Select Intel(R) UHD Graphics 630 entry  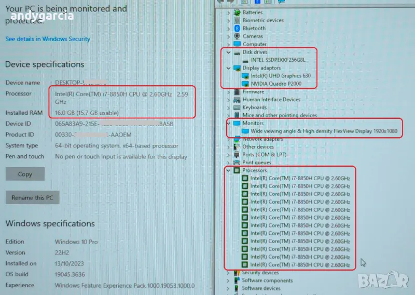coord(281,76)
